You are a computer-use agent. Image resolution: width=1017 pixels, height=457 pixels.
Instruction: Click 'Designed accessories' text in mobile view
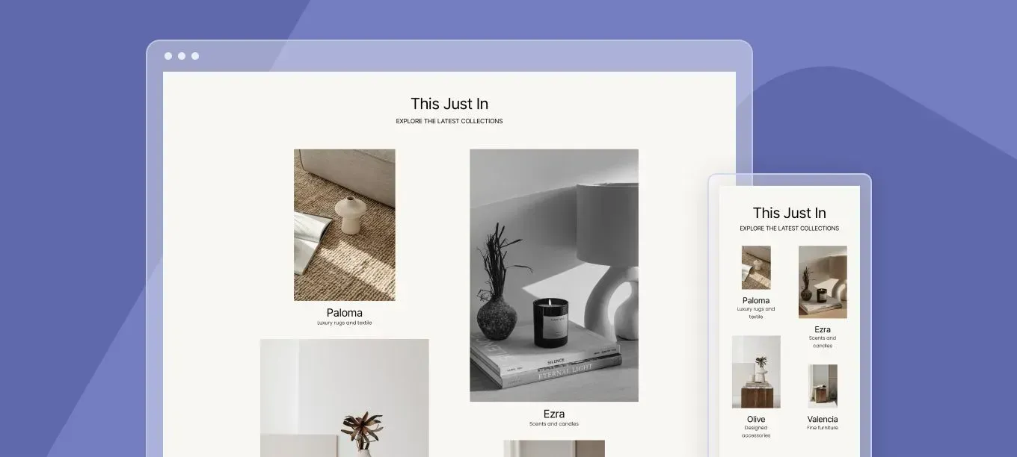click(756, 432)
